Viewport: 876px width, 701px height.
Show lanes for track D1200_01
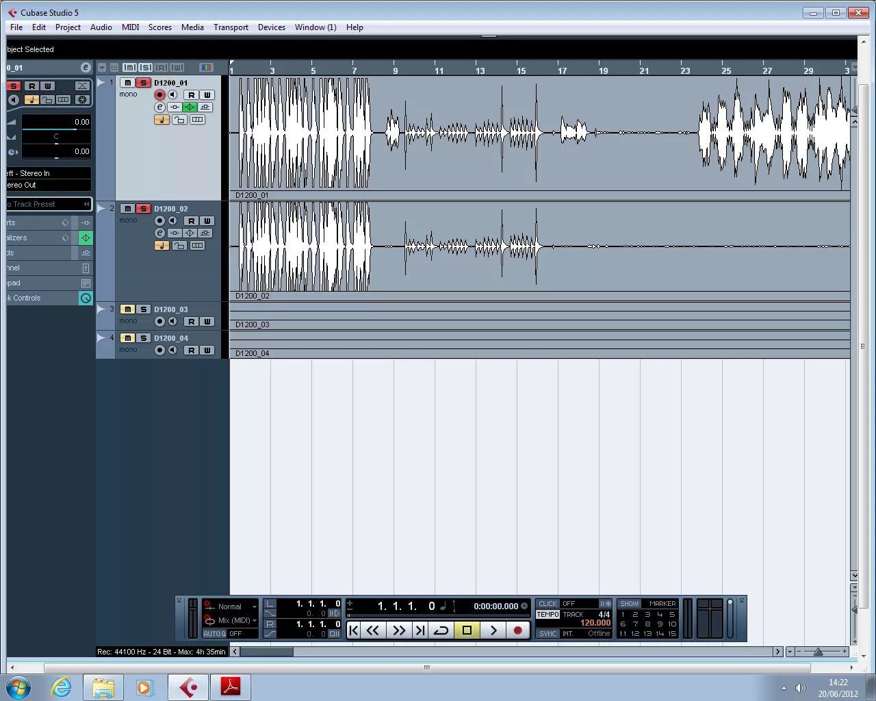(197, 119)
